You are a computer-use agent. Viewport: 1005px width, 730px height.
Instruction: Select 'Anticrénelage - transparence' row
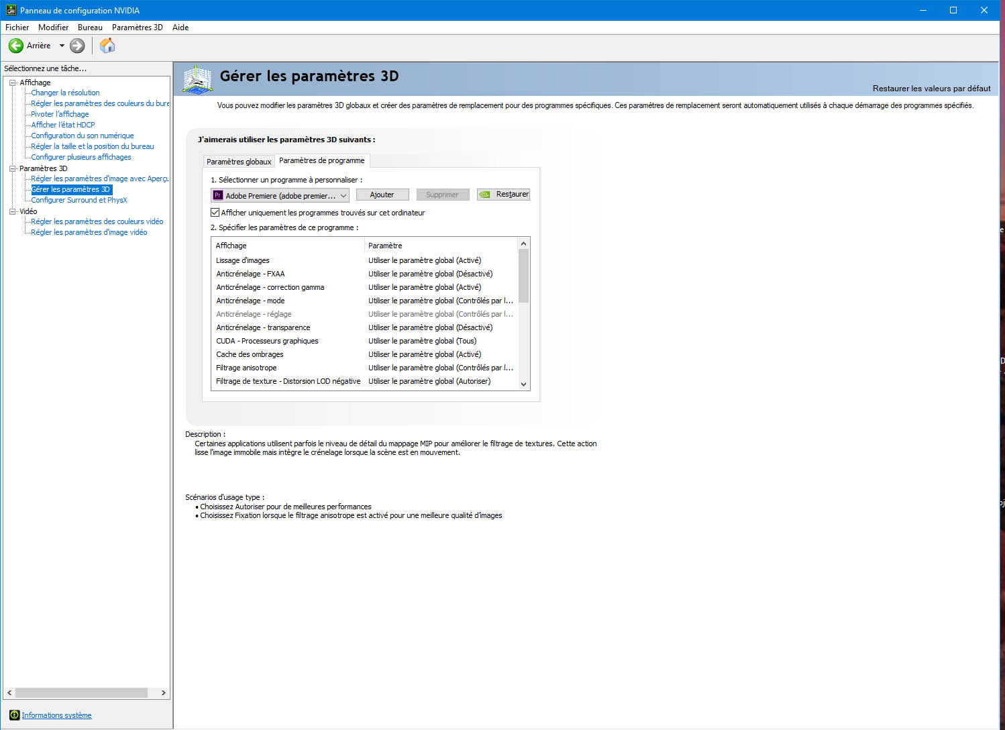tap(365, 327)
